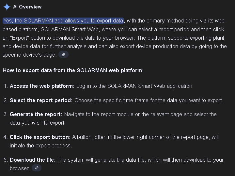Viewport: 235px width, 176px height.
Task: Click the "AI Overview" heading label
Action: coord(27,7)
